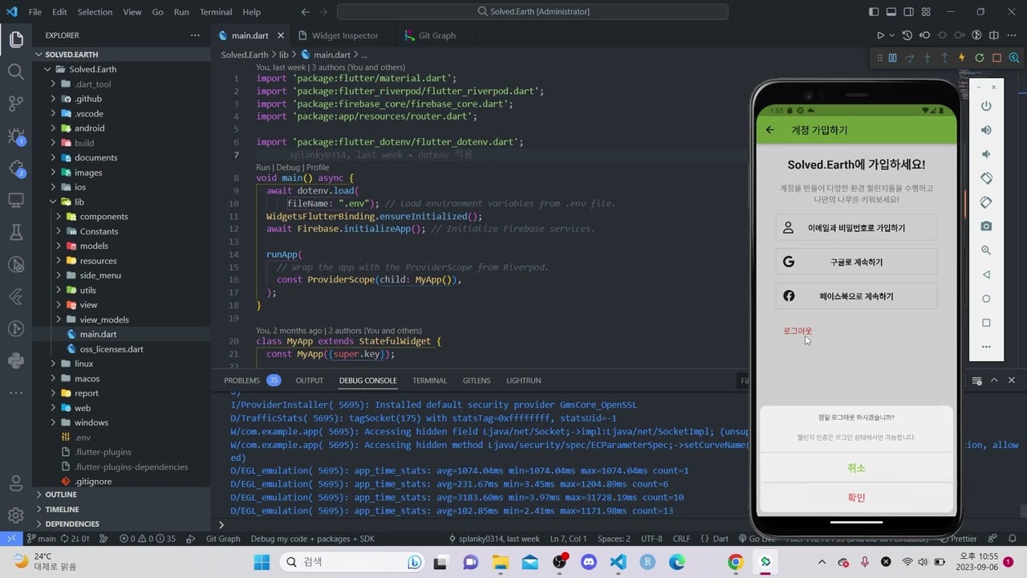Open the Search view in activity bar
The width and height of the screenshot is (1027, 578).
click(16, 71)
